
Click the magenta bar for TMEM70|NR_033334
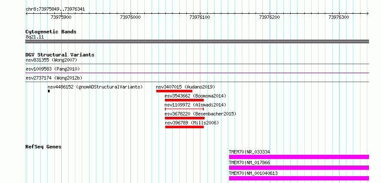[x=299, y=157]
